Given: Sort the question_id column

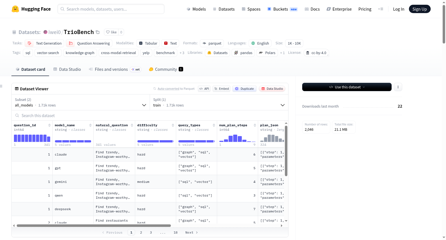Looking at the screenshot, I should [49, 125].
